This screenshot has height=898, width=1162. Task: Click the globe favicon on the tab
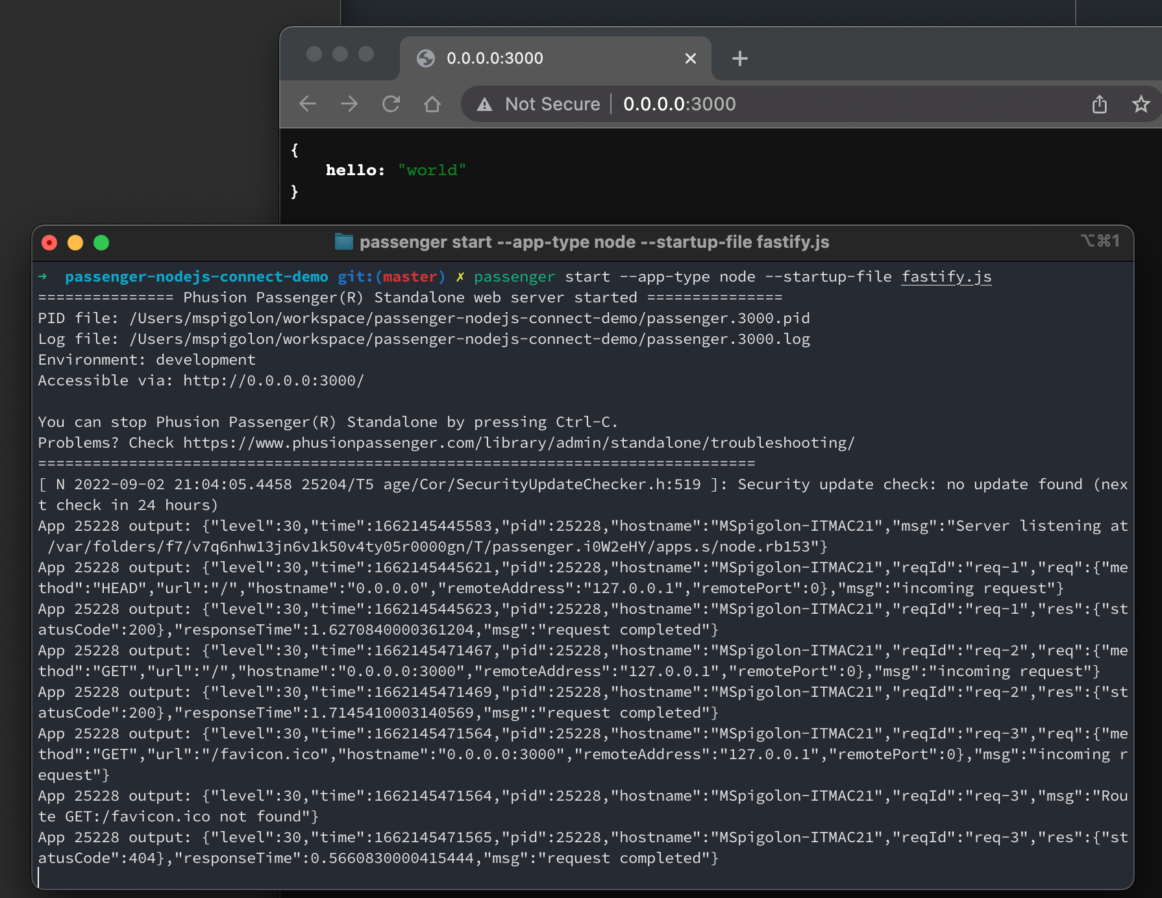(426, 58)
